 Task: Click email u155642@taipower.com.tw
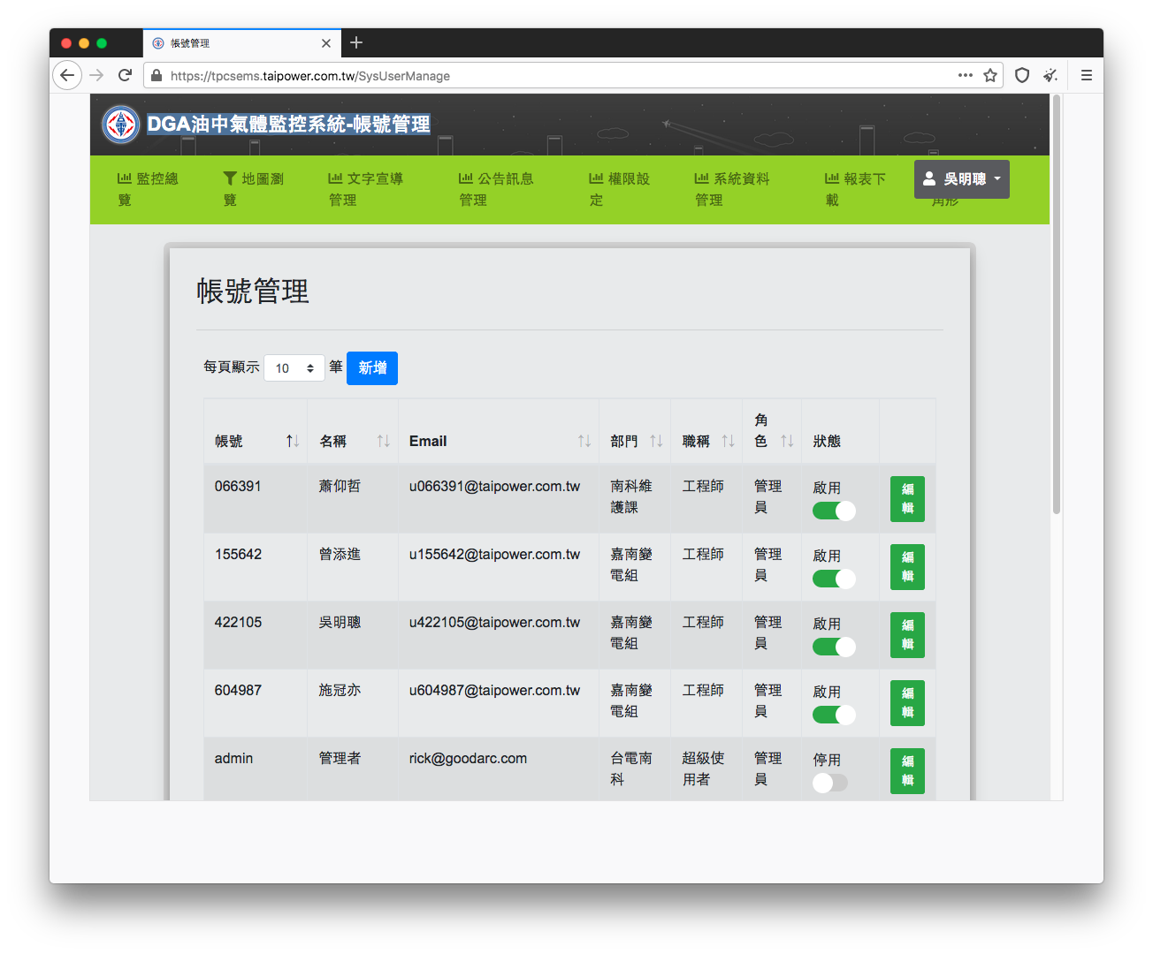click(x=494, y=554)
